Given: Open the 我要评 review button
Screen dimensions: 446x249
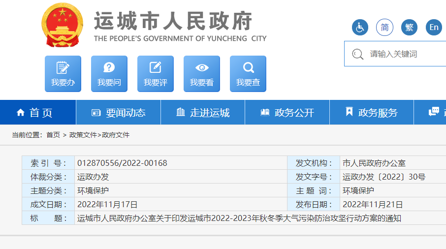Looking at the screenshot, I should pos(156,74).
